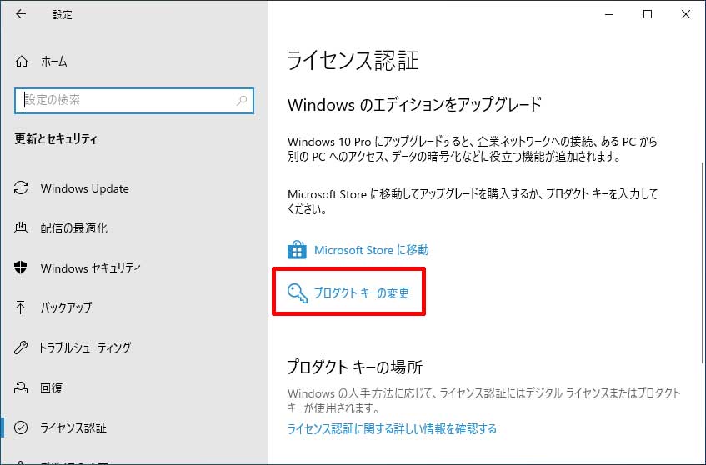Open ホーム settings home

coord(53,61)
